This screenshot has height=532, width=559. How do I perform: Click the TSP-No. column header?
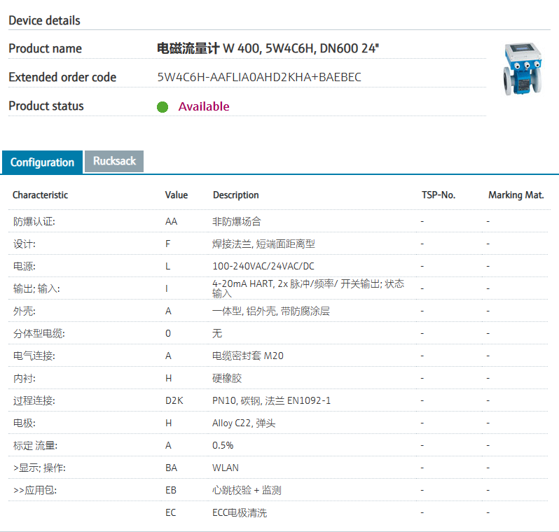(x=439, y=195)
